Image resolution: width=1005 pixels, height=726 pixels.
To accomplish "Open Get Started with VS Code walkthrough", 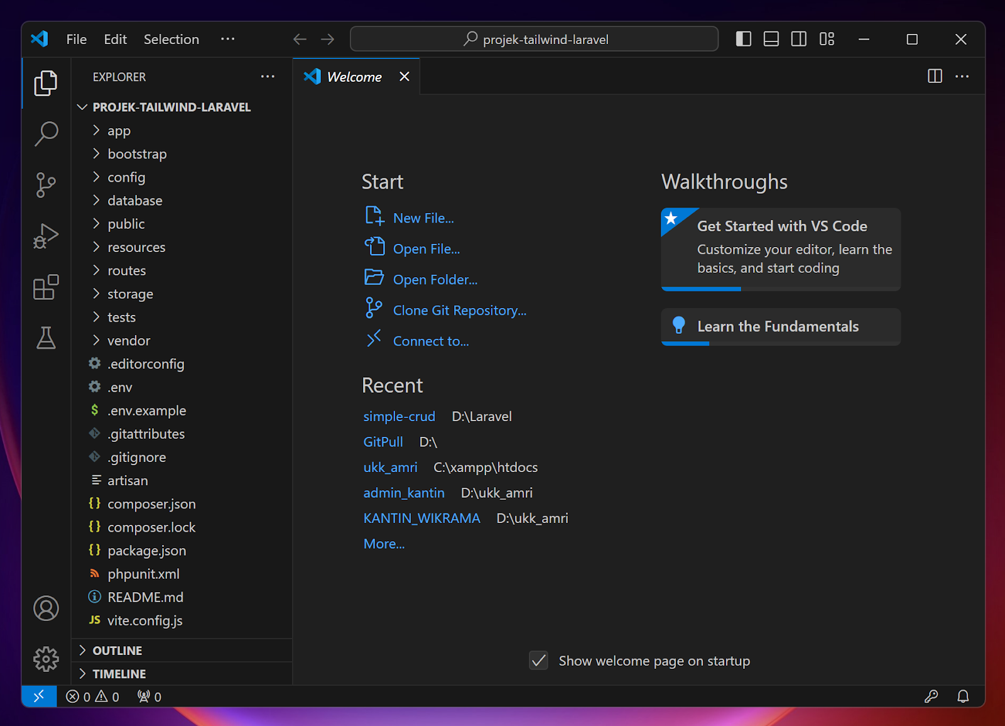I will [781, 249].
